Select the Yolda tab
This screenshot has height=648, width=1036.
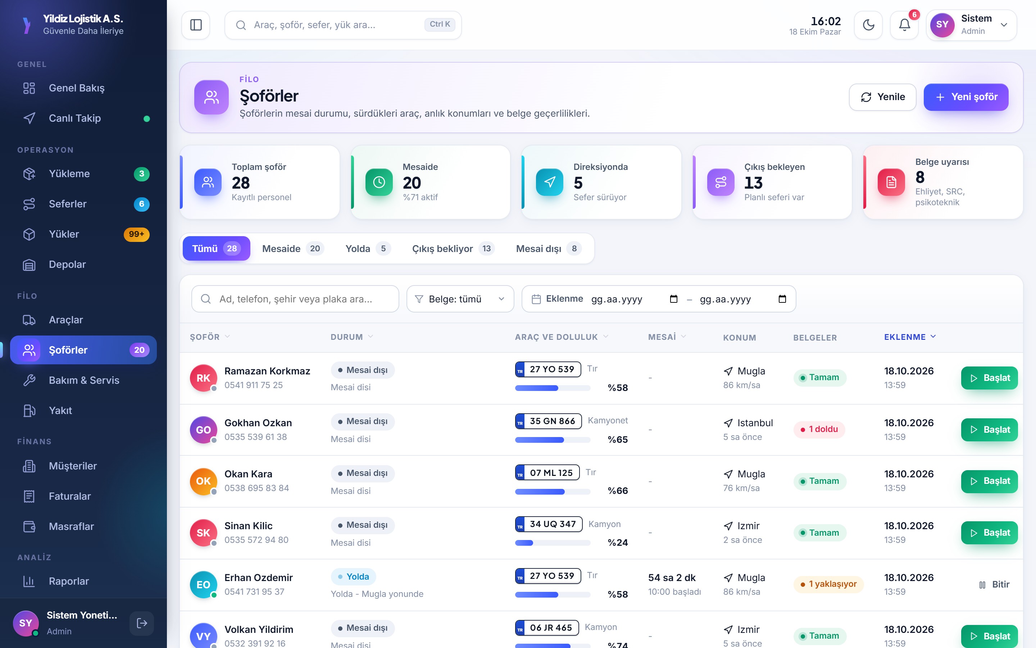368,248
